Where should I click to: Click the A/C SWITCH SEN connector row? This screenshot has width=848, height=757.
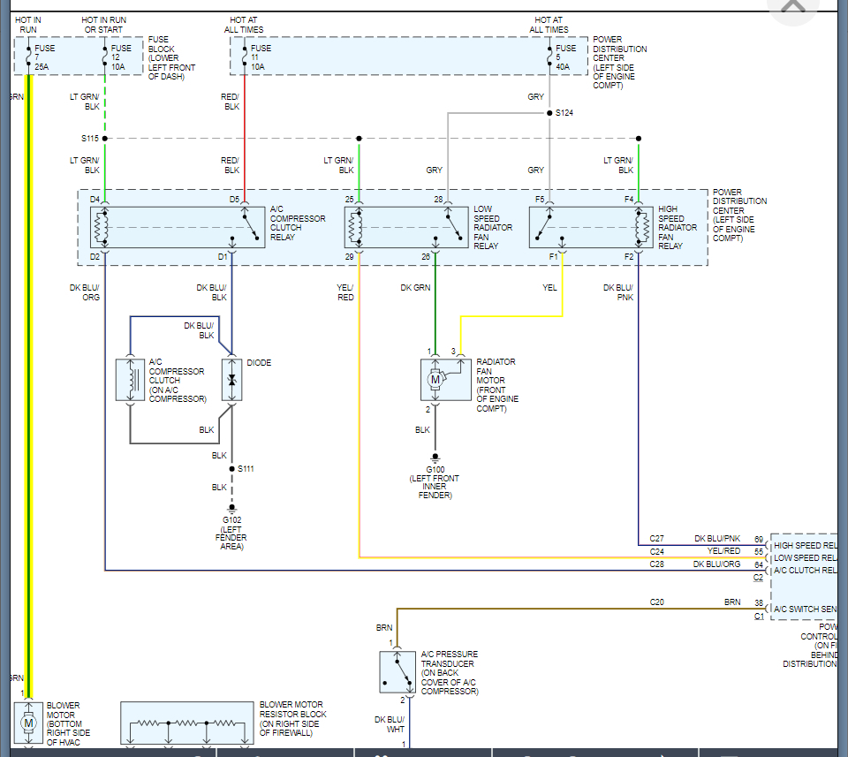[806, 609]
